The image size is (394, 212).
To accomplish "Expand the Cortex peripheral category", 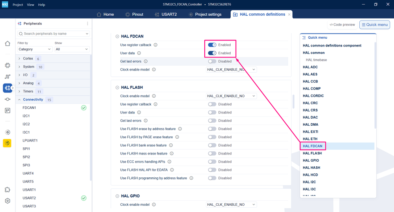I will point(19,59).
